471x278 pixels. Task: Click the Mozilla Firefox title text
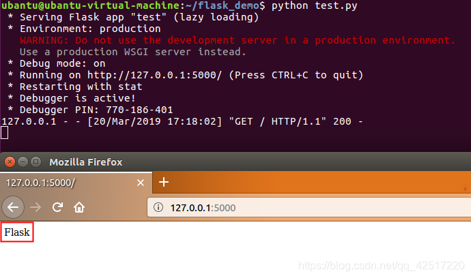click(86, 162)
